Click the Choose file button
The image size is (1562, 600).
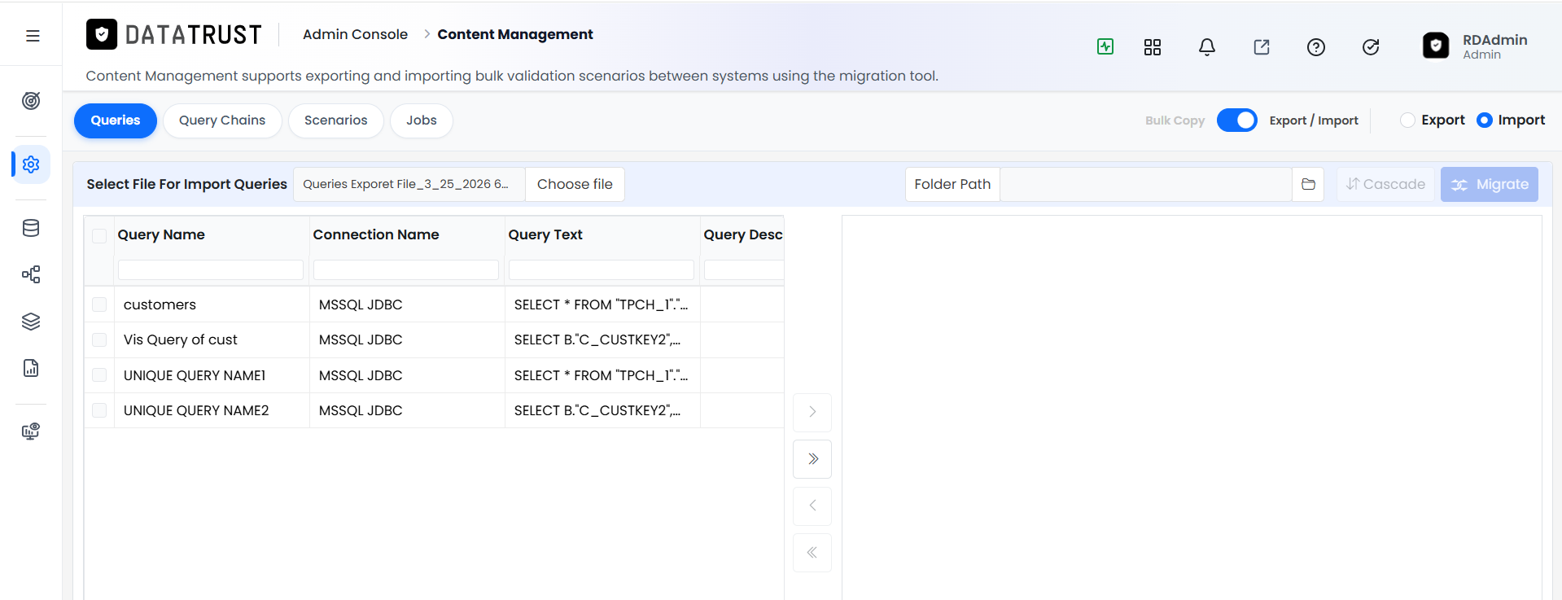pyautogui.click(x=575, y=184)
